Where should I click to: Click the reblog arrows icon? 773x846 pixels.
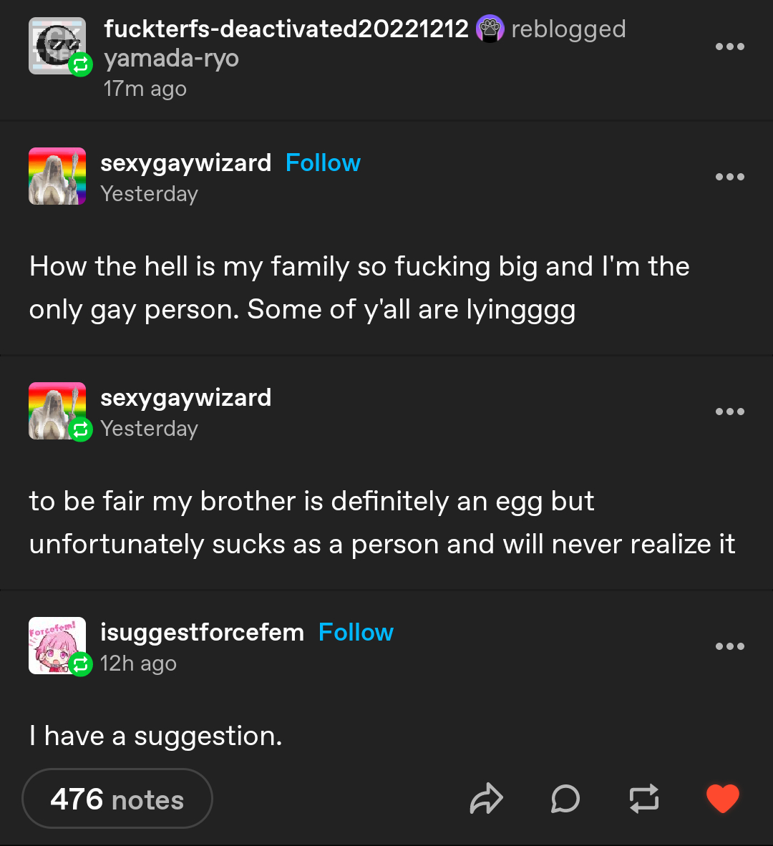(x=644, y=799)
